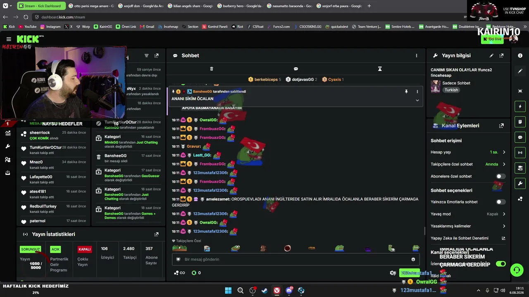Image resolution: width=529 pixels, height=297 pixels.
Task: Open Discord from the taskbar
Action: tap(289, 290)
